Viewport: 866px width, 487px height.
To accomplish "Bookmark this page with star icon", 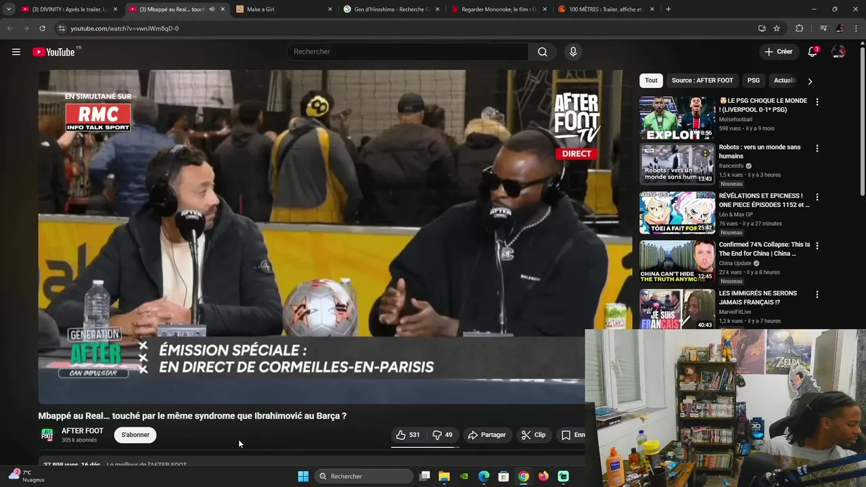I will [x=777, y=28].
